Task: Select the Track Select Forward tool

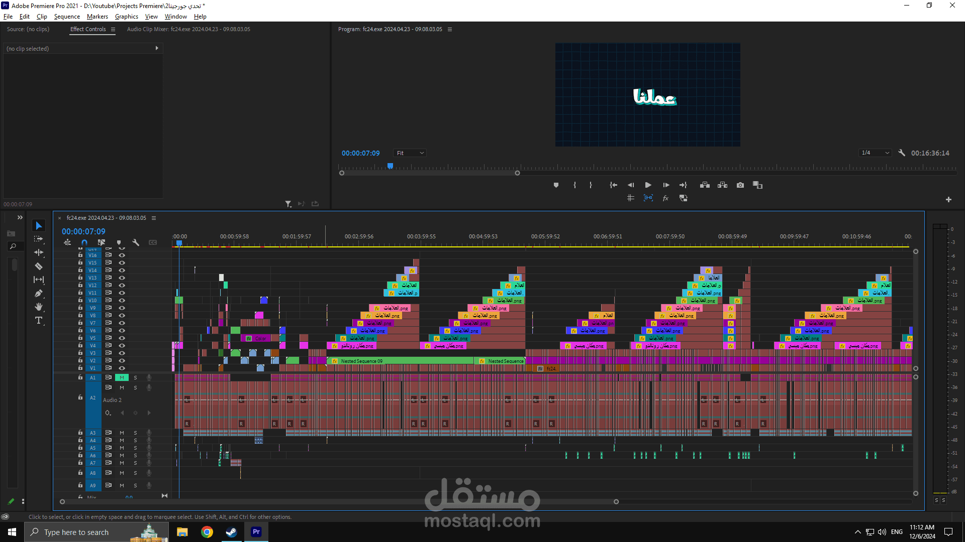Action: 39,239
